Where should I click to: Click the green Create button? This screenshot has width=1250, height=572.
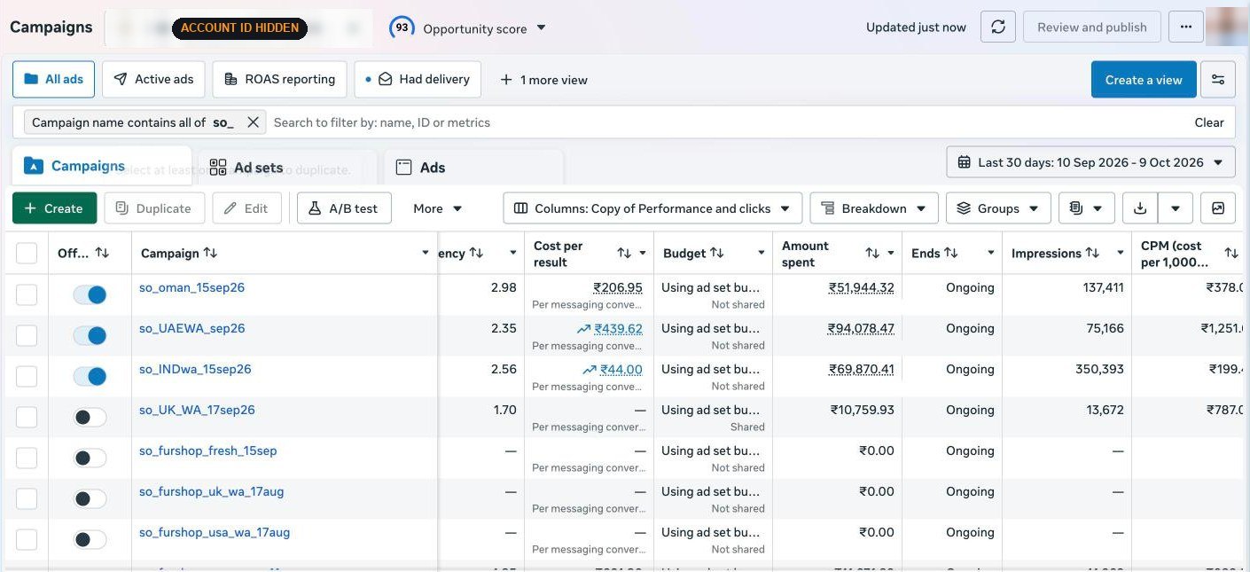pyautogui.click(x=54, y=208)
